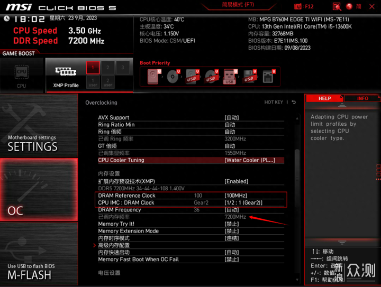
Task: Select the USB floppy boot device icon
Action: click(250, 77)
